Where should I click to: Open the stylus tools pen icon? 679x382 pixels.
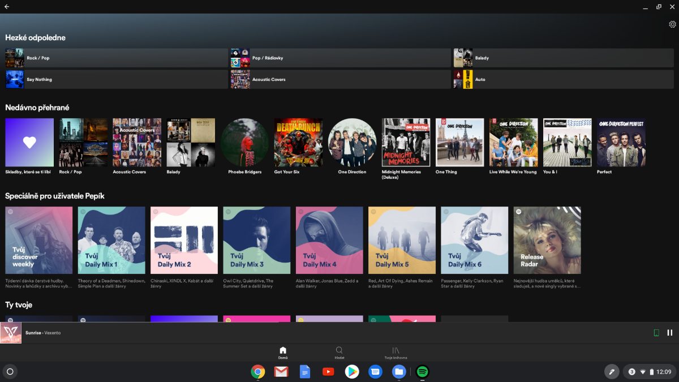coord(611,372)
